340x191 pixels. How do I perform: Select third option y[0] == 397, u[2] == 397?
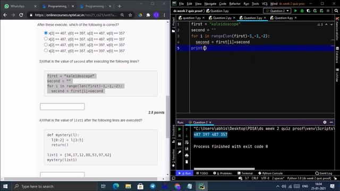click(46, 45)
